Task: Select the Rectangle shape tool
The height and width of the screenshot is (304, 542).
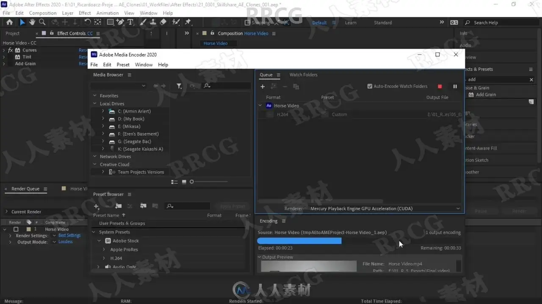Action: tap(110, 22)
